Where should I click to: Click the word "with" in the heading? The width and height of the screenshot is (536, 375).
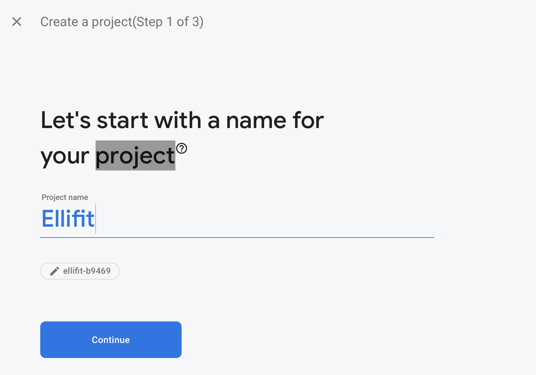[x=178, y=120]
